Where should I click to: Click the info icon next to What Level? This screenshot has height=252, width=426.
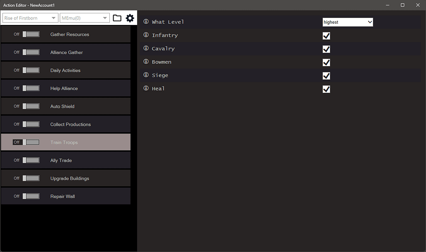pyautogui.click(x=145, y=22)
